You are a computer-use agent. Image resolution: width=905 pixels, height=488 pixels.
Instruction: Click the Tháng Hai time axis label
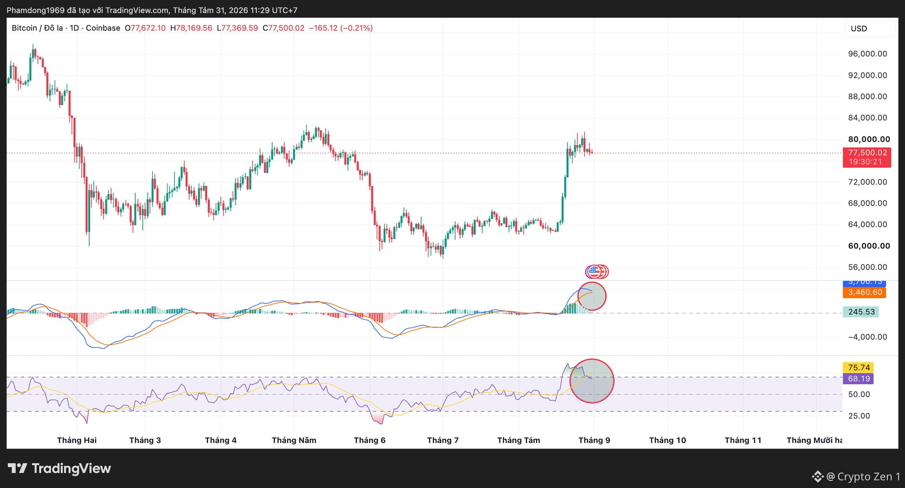77,440
